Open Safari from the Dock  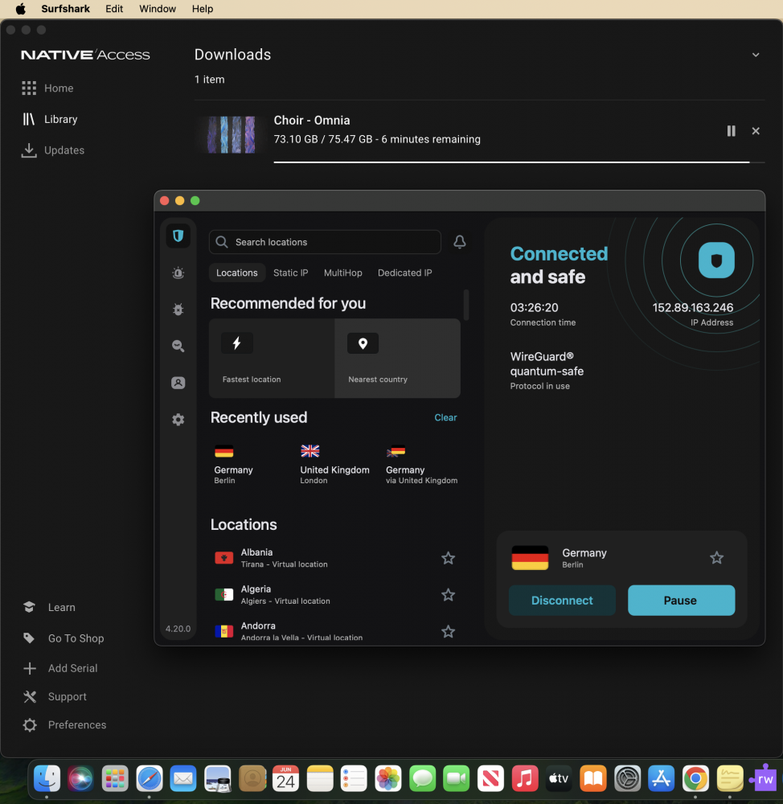[150, 778]
